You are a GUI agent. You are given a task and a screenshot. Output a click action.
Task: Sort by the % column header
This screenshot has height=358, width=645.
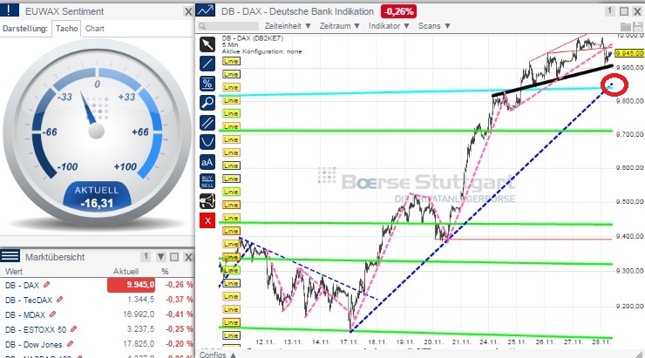coord(165,271)
